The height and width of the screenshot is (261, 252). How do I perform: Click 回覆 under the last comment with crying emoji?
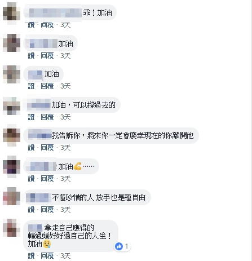tap(47, 256)
